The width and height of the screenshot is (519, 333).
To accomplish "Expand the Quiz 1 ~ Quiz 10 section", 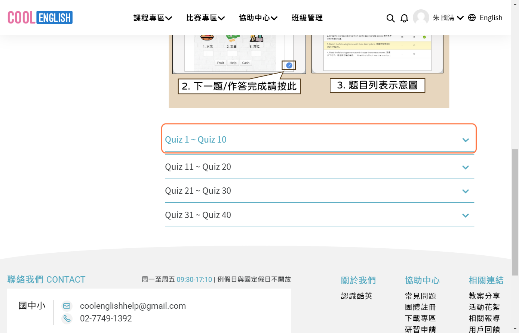I will [319, 140].
